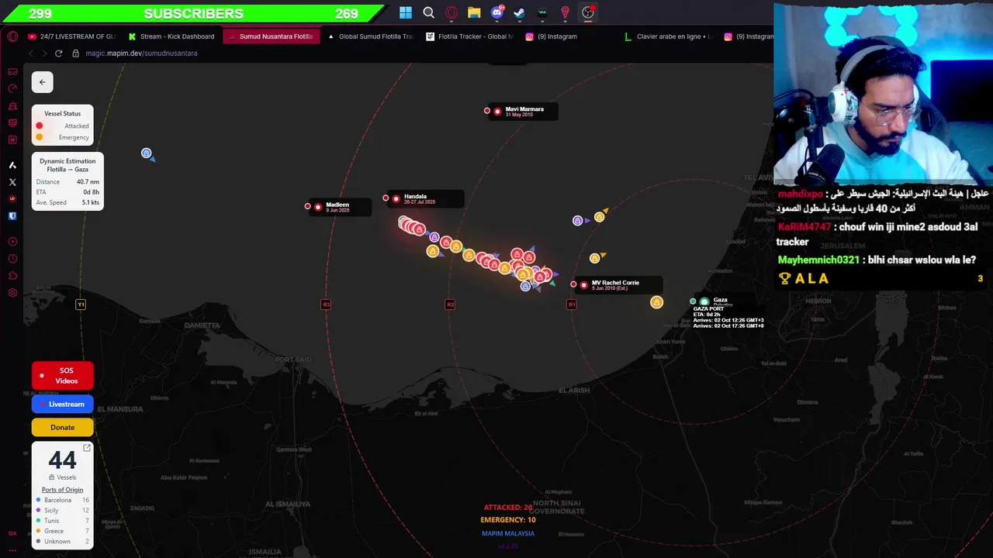The width and height of the screenshot is (993, 558).
Task: Click the Barcelona blue origin dot
Action: pos(39,501)
